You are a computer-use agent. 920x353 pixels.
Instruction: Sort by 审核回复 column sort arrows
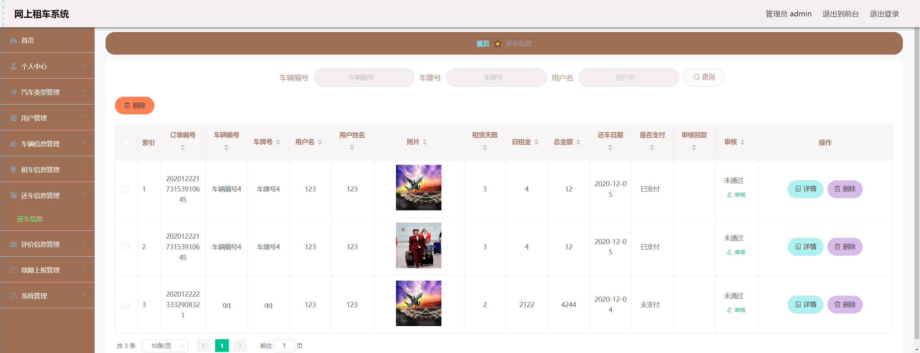coord(694,147)
